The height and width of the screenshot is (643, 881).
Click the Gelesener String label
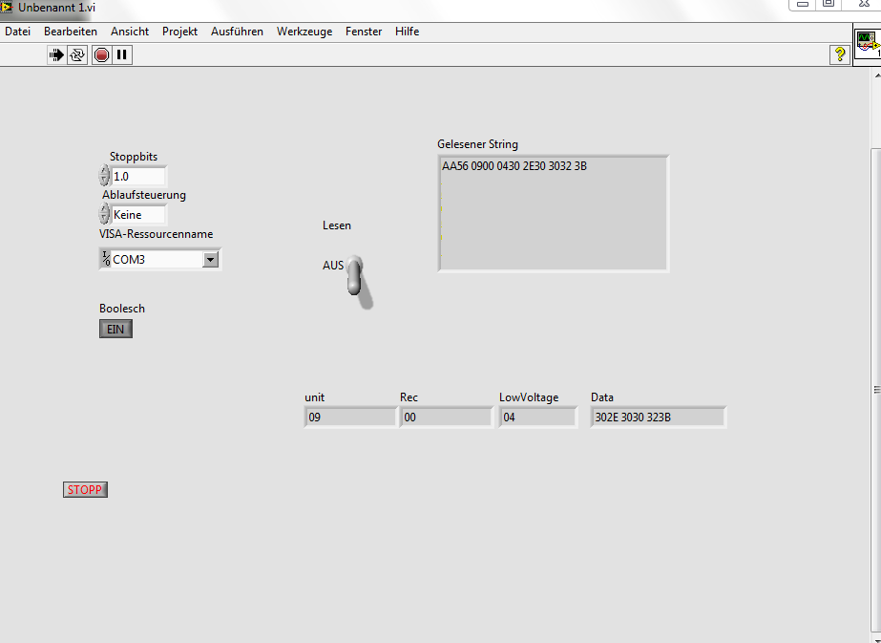(477, 144)
